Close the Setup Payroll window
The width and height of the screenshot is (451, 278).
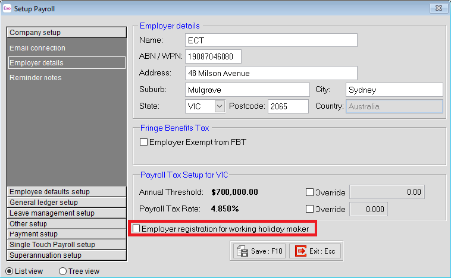(439, 8)
